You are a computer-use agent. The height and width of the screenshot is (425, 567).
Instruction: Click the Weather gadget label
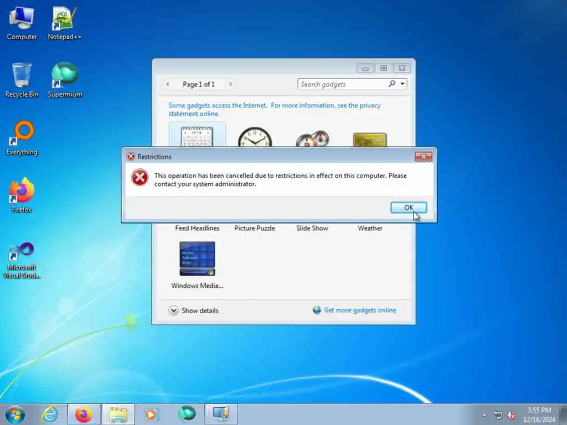pos(370,228)
